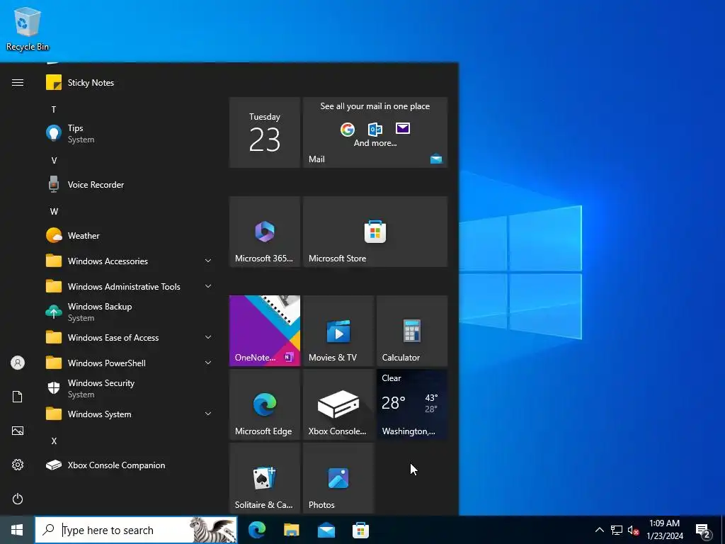Open Windows Security
The image size is (725, 544).
130,388
